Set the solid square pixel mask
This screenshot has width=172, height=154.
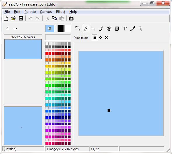(95, 38)
